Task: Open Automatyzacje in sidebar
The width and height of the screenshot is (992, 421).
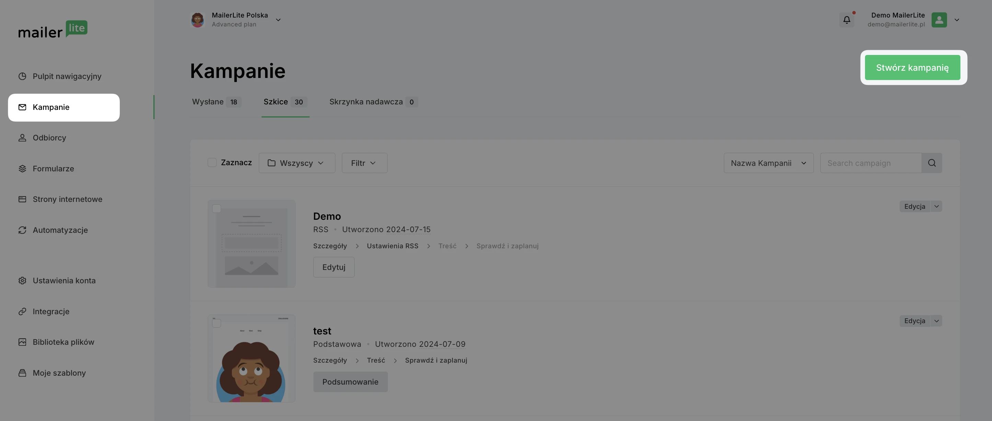Action: tap(60, 230)
